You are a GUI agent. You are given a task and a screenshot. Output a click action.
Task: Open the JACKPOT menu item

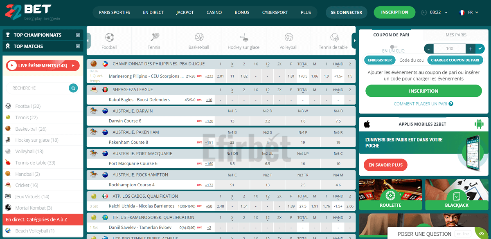point(185,13)
